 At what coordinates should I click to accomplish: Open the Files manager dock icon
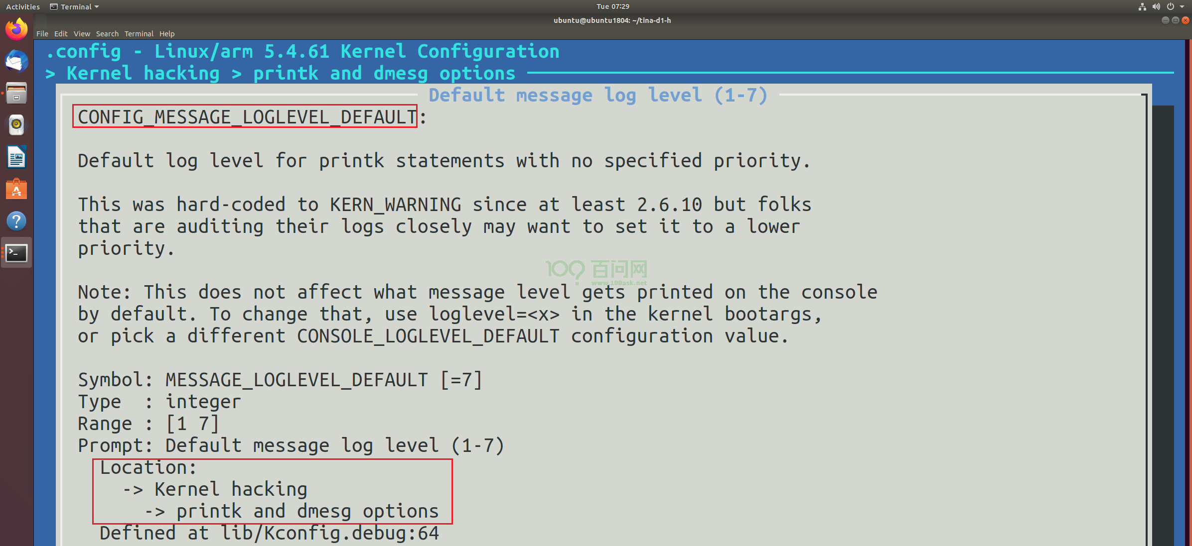pos(16,93)
